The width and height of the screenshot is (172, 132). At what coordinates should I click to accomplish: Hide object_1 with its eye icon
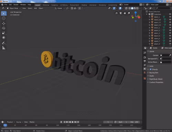click(x=170, y=17)
